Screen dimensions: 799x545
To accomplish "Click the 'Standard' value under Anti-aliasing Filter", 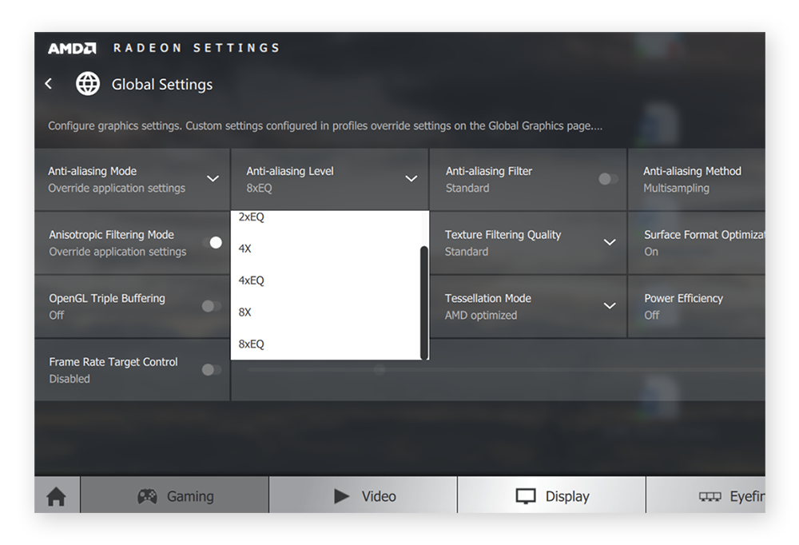I will [467, 188].
